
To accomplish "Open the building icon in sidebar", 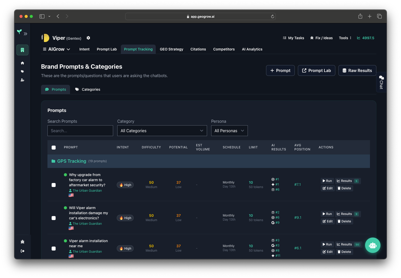I will coord(22,50).
